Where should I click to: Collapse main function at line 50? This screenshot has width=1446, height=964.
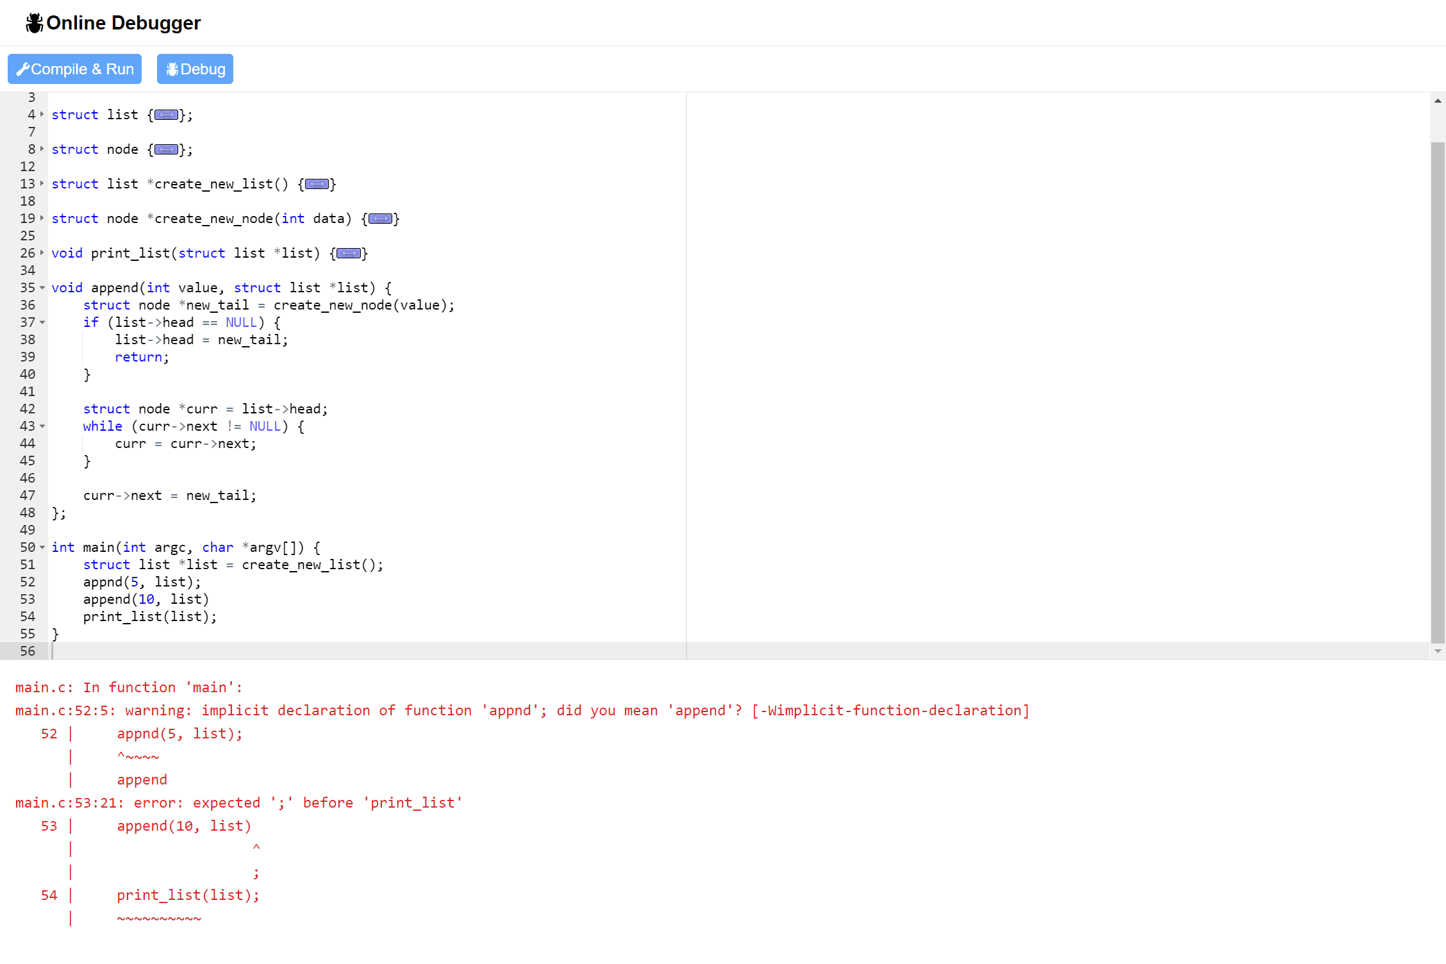pos(42,547)
